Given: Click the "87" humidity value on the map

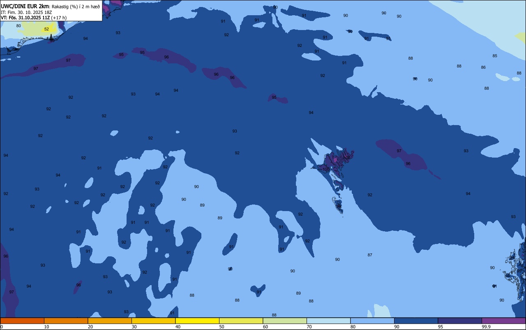Looking at the screenshot, I should pos(370,255).
